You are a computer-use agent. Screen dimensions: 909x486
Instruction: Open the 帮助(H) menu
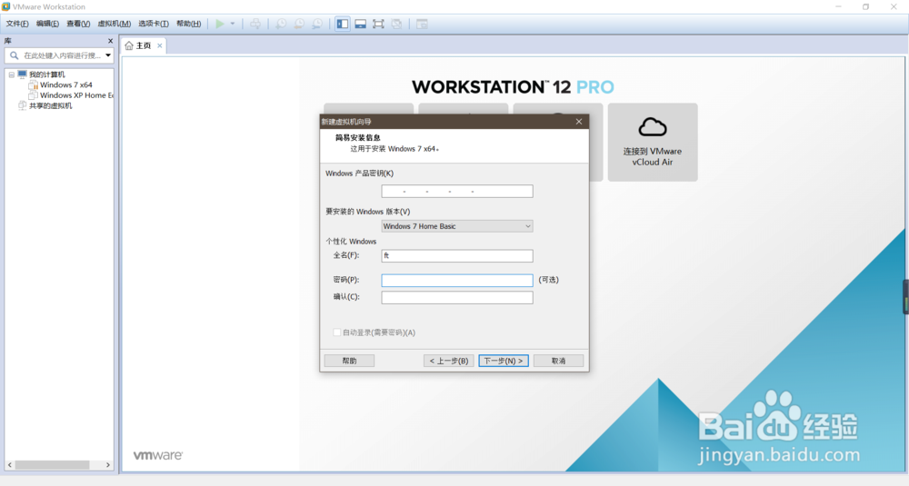pos(188,24)
